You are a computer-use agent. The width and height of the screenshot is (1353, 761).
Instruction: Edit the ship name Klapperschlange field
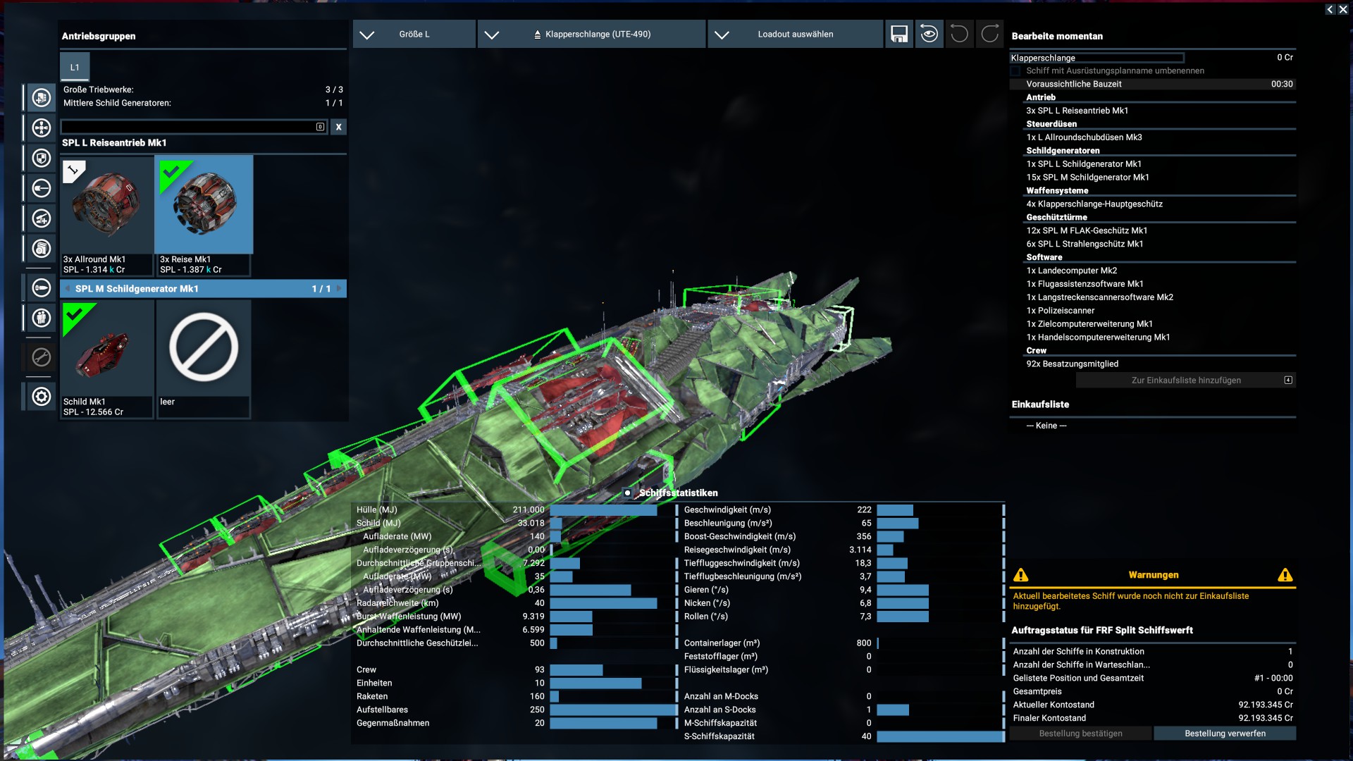[1096, 58]
